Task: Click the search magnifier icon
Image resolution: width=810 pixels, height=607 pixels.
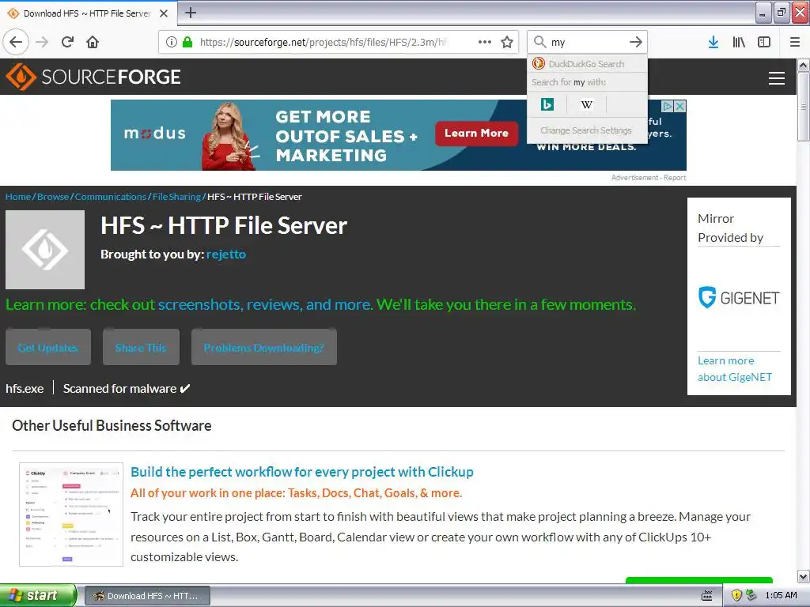Action: 539,42
